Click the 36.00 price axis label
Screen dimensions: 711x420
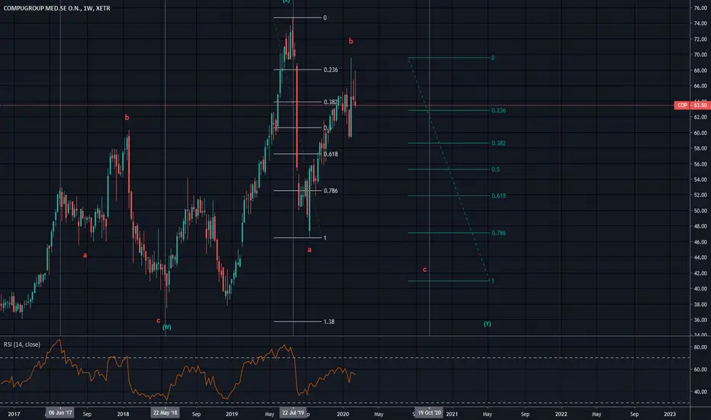(x=700, y=320)
